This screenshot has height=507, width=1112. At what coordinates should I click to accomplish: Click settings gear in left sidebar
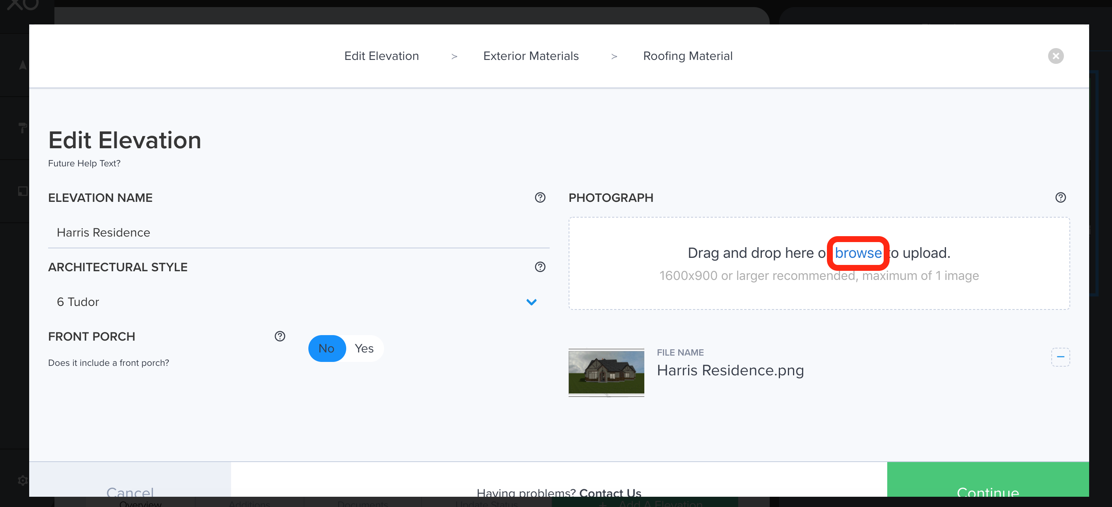click(22, 480)
